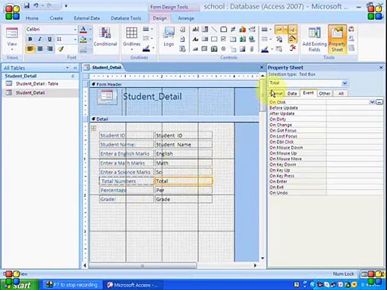387x290 pixels.
Task: Toggle Bold formatting
Action: pos(30,39)
